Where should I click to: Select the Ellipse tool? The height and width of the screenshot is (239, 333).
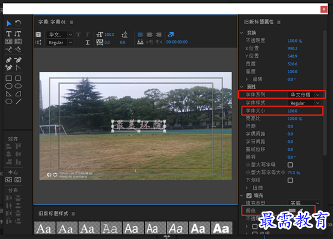(x=8, y=102)
